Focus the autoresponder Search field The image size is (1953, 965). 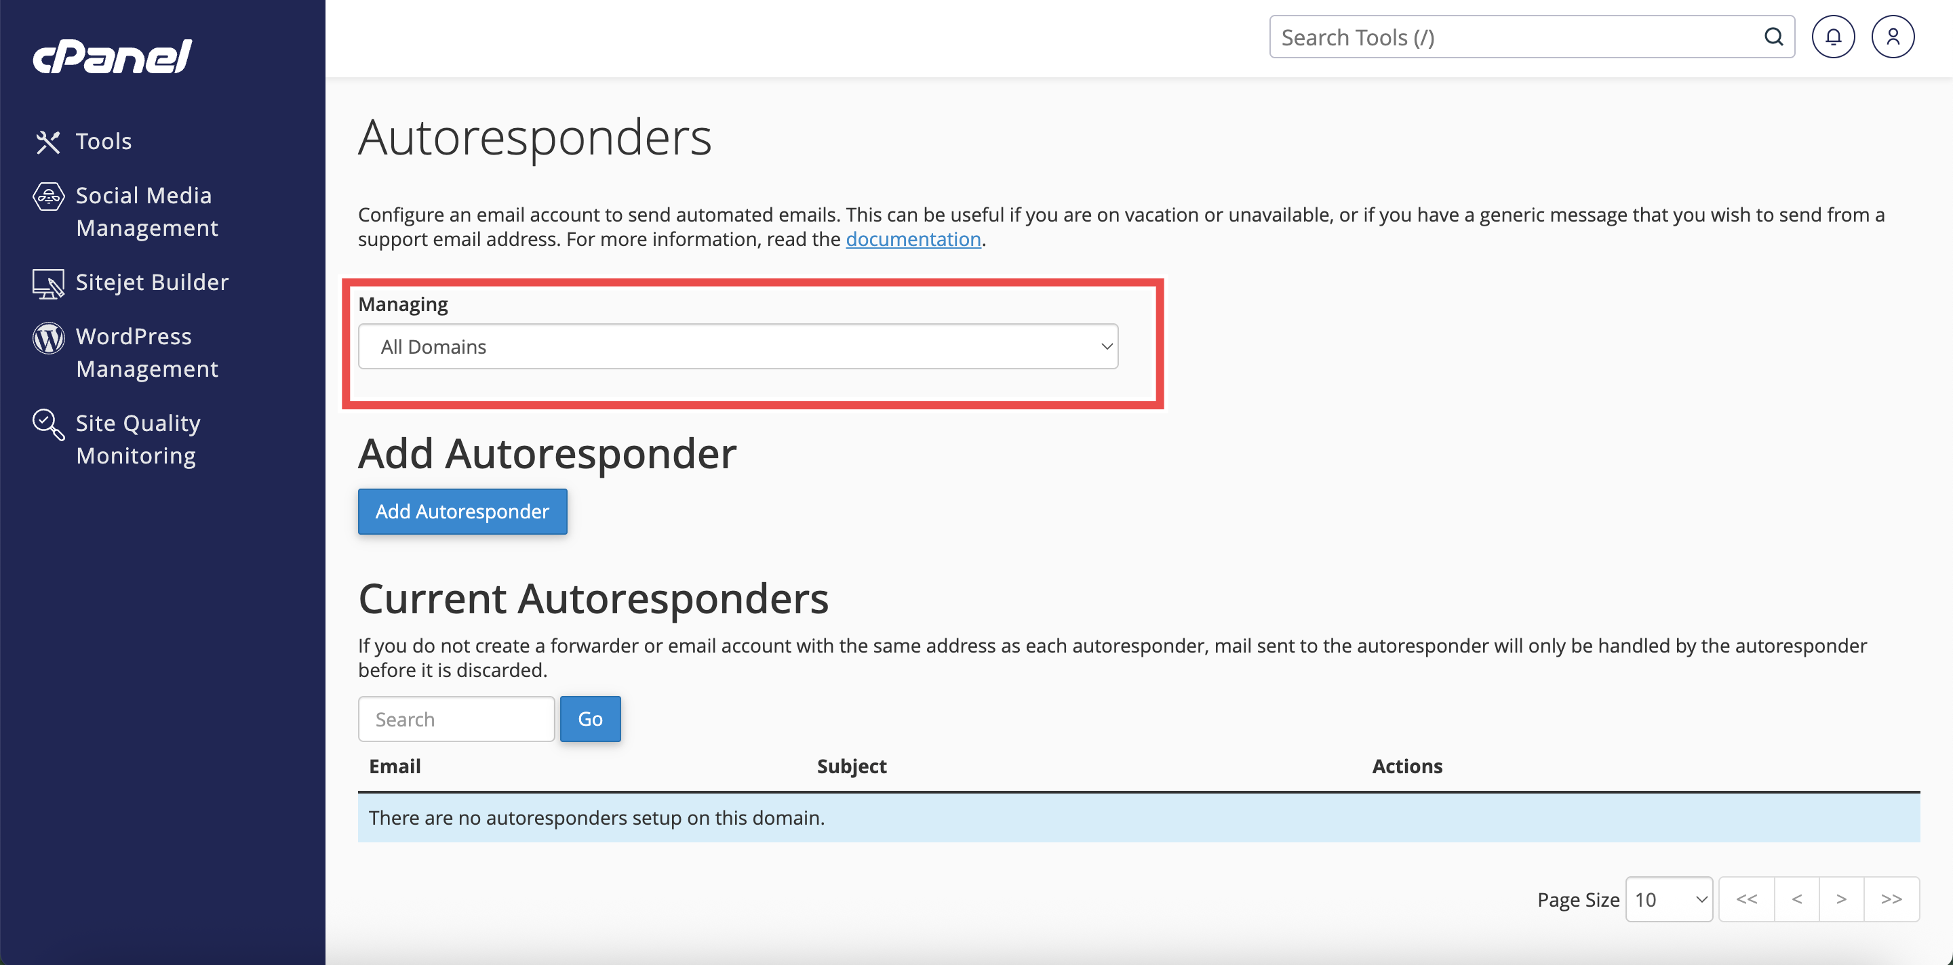click(x=456, y=719)
